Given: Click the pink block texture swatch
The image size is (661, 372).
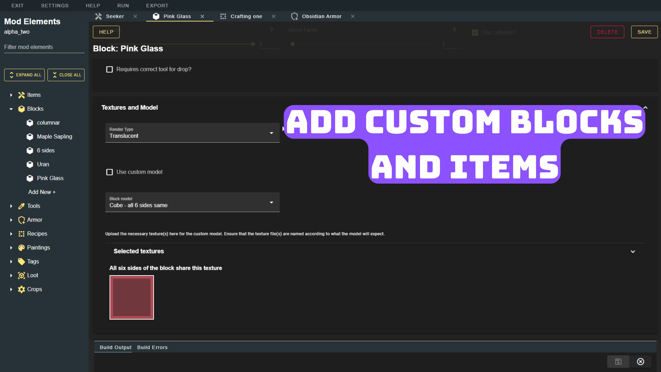Looking at the screenshot, I should click(132, 297).
